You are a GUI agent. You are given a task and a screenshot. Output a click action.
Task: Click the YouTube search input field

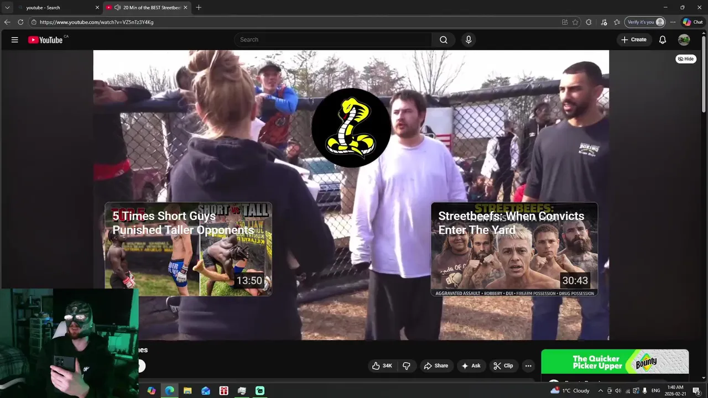click(x=334, y=40)
